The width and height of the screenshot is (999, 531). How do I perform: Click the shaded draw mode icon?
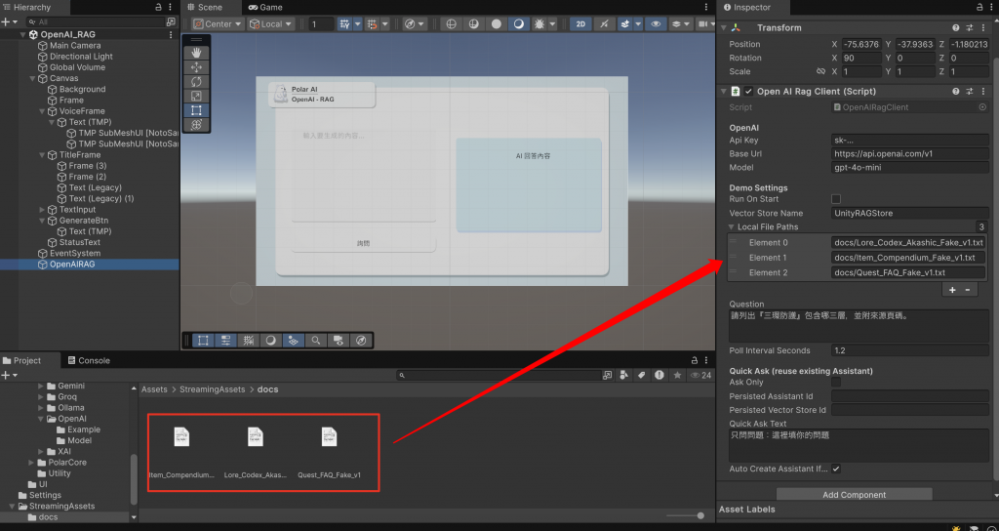pos(519,24)
